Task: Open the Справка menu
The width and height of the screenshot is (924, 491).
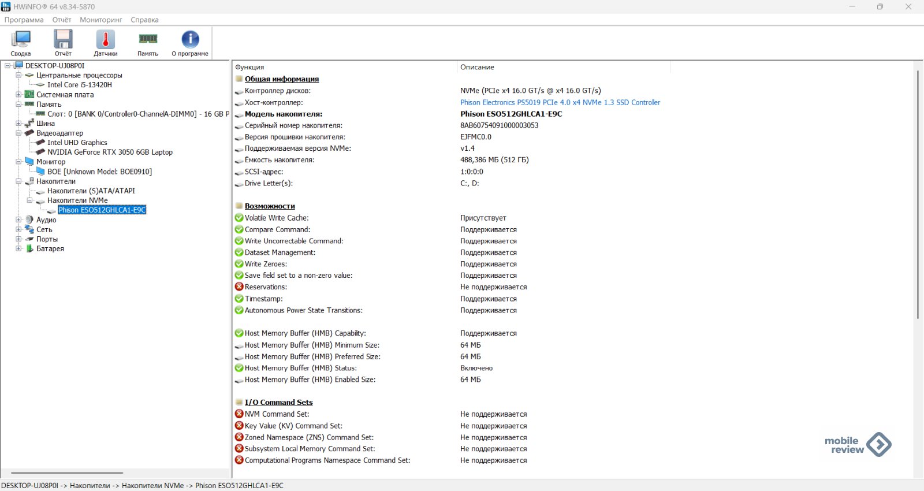Action: [144, 20]
